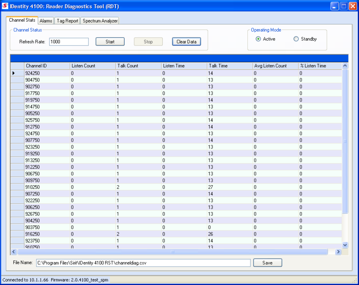Select channel ID cell 910250
Image resolution: width=359 pixels, height=285 pixels.
point(47,187)
